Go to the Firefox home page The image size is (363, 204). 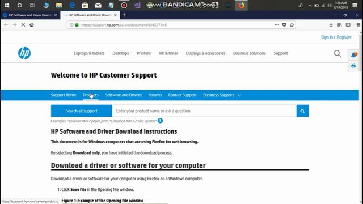coord(32,25)
